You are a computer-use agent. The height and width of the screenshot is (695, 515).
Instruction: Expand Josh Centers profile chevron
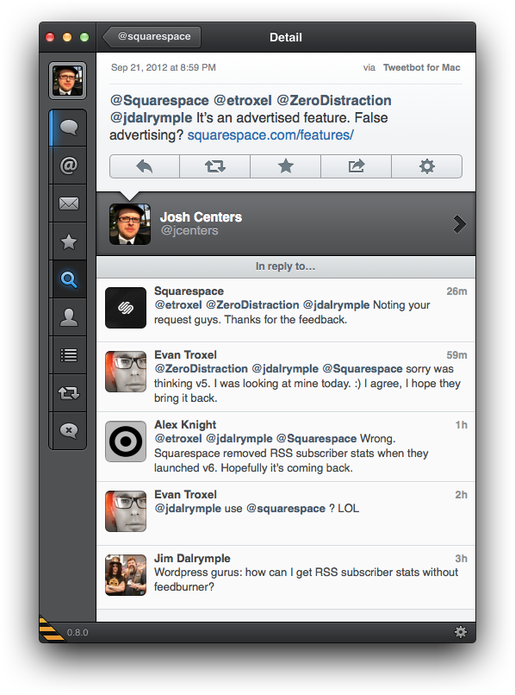tap(460, 224)
